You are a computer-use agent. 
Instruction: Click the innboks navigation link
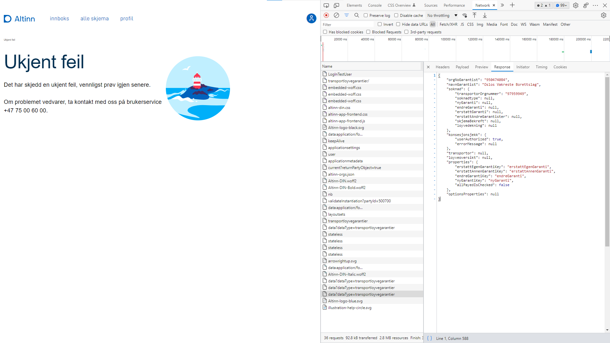coord(59,18)
